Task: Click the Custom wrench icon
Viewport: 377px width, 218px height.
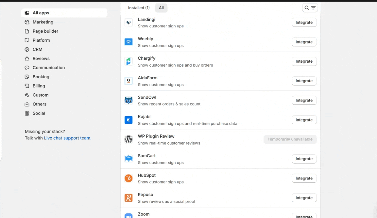Action: click(27, 95)
